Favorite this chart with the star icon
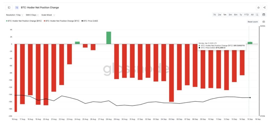 pos(258,8)
